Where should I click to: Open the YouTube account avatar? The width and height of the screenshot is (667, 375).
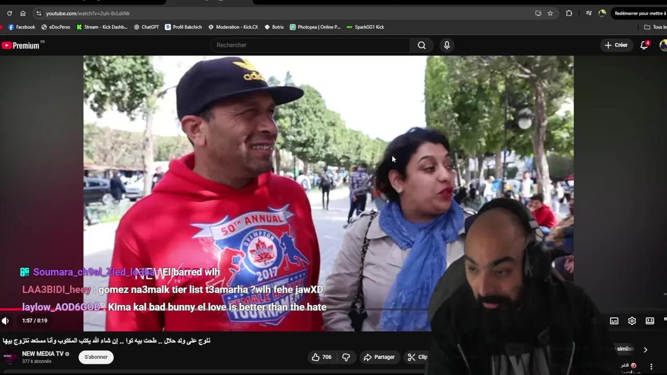coord(663,45)
